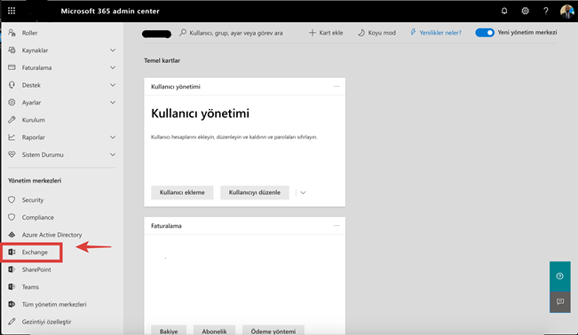The image size is (578, 335).
Task: Expand the Raporlar chevron
Action: click(x=113, y=137)
